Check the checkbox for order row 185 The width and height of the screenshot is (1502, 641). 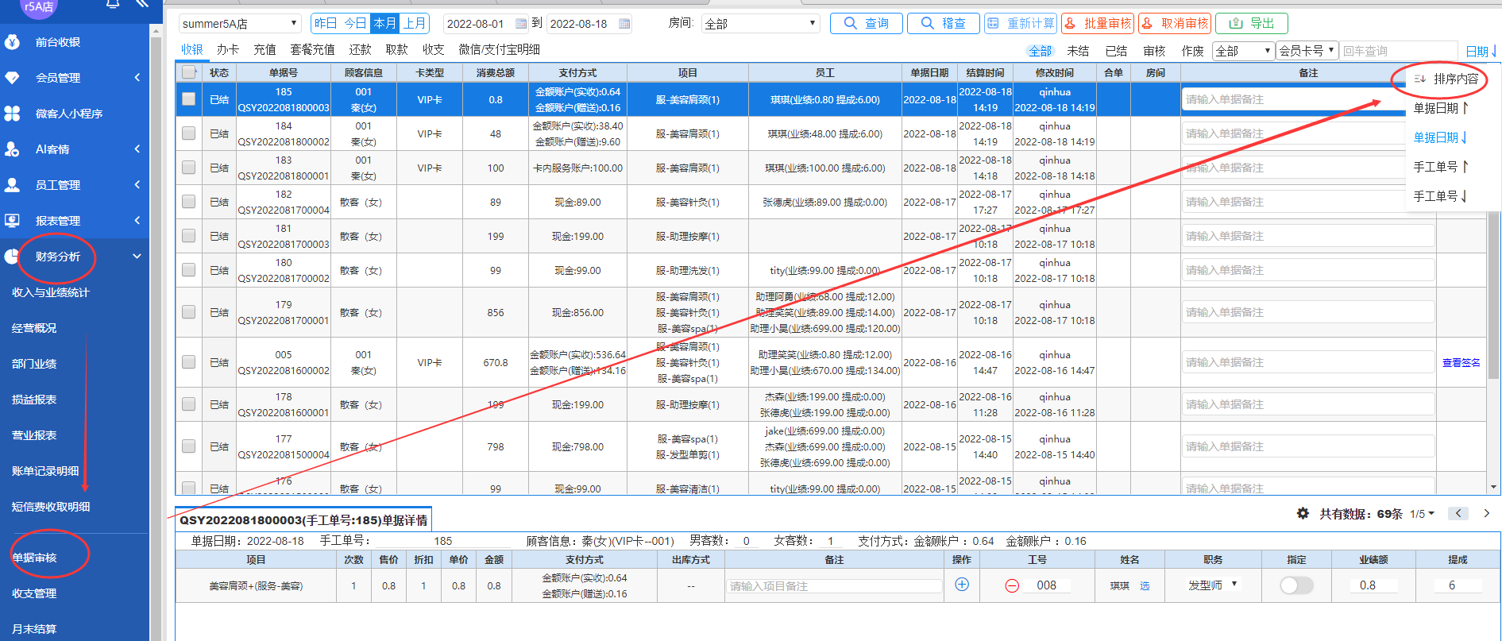(188, 99)
